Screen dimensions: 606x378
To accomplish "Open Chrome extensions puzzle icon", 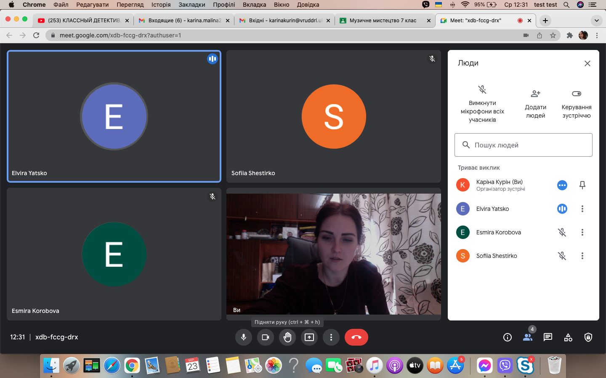I will (570, 35).
